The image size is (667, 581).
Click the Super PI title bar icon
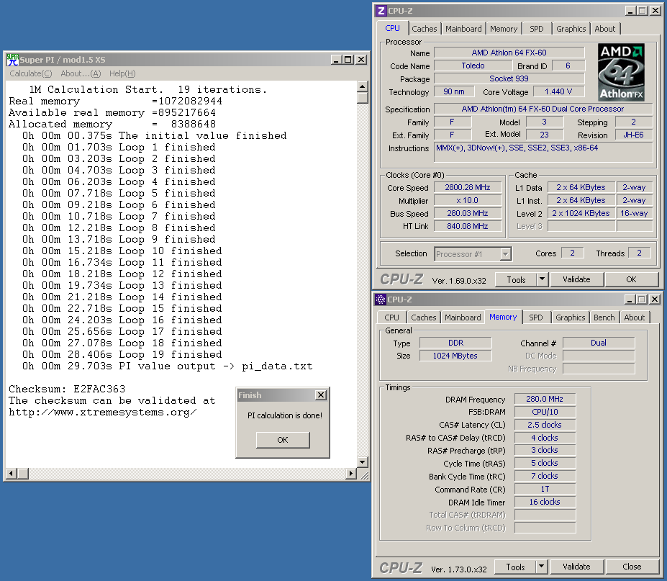(x=12, y=60)
